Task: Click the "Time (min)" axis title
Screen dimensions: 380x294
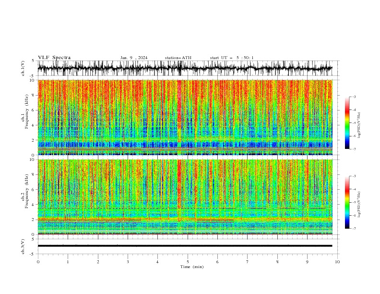Action: 192,267
